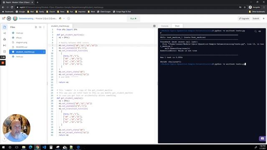This screenshot has height=150, width=267.
Task: Open the Replit hamburger menu icon
Action: (3, 18)
